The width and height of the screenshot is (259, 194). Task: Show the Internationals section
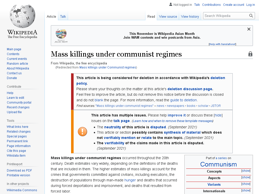click(246, 190)
